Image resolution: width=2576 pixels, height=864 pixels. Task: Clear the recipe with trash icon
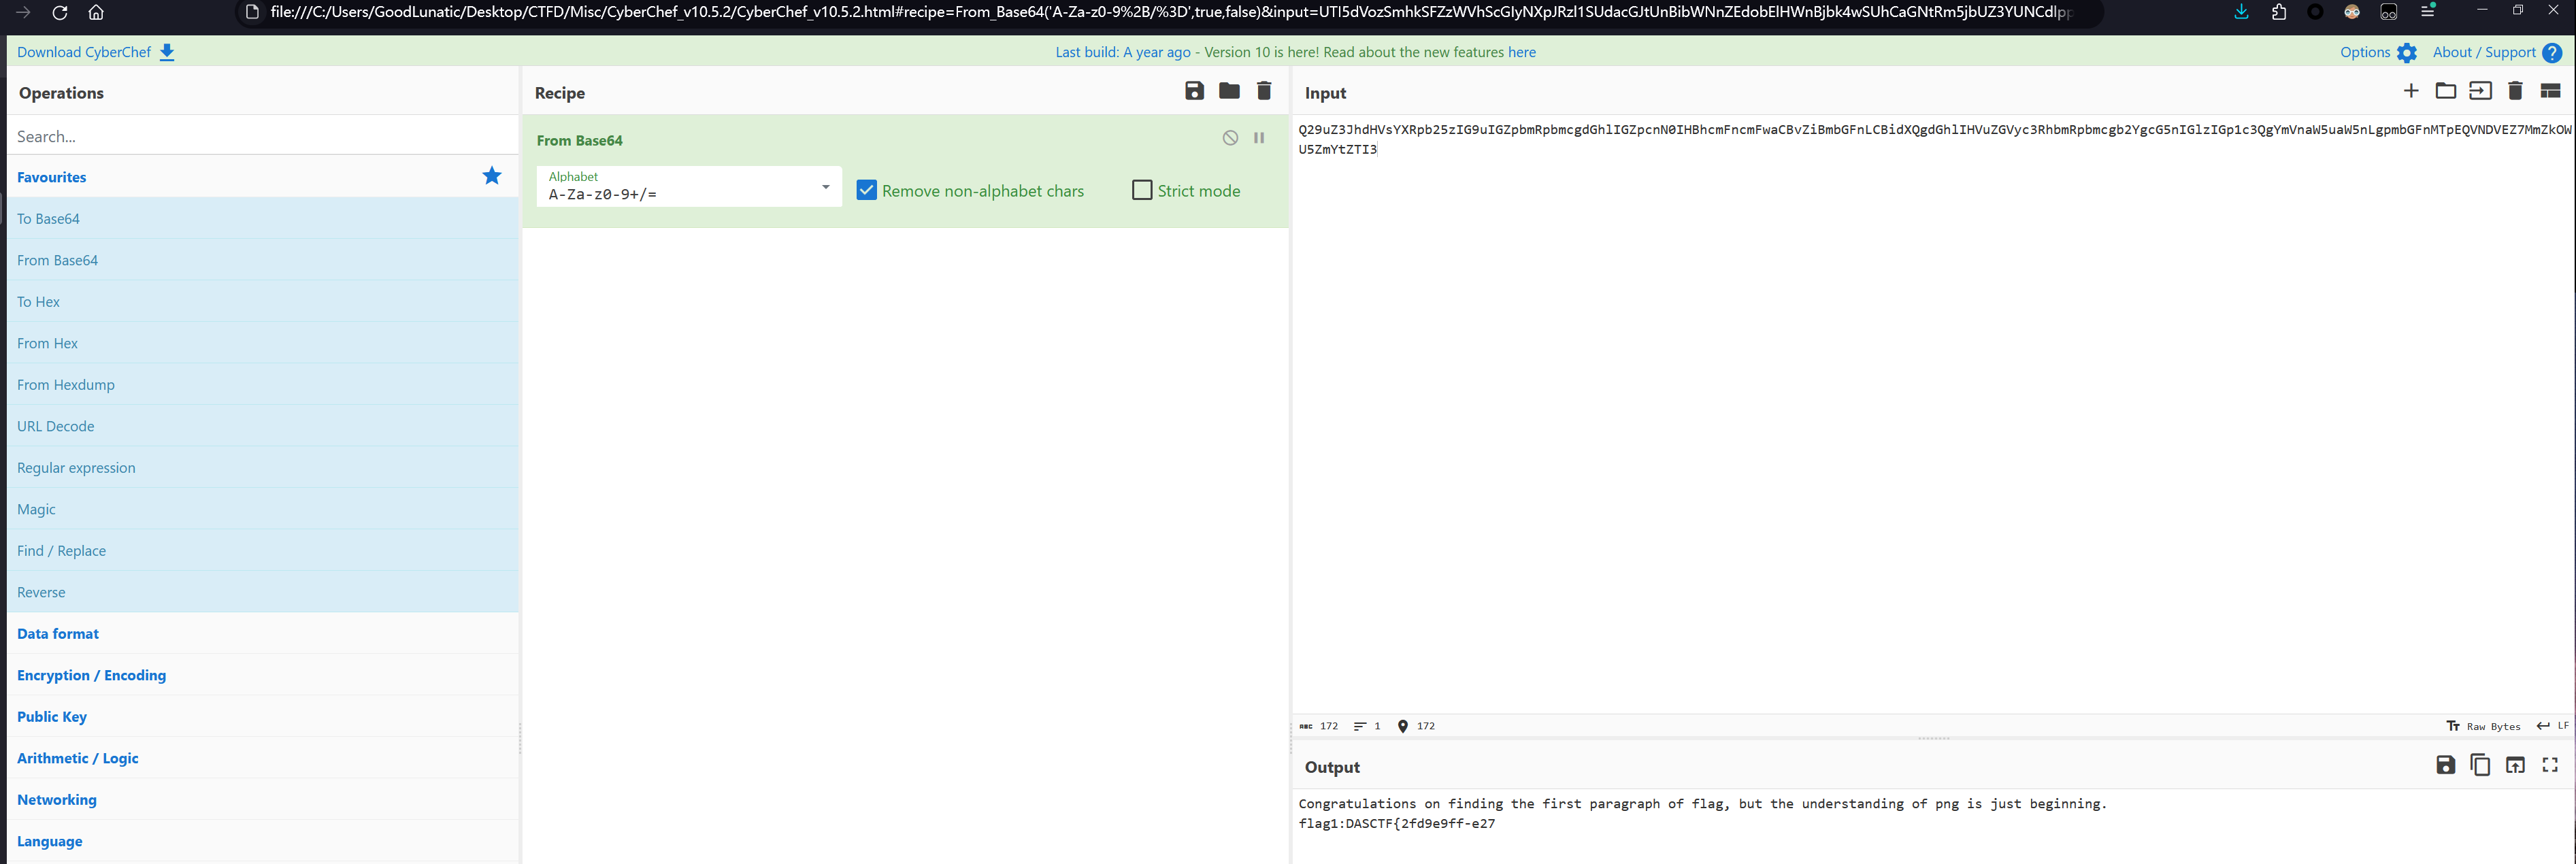(x=1264, y=91)
